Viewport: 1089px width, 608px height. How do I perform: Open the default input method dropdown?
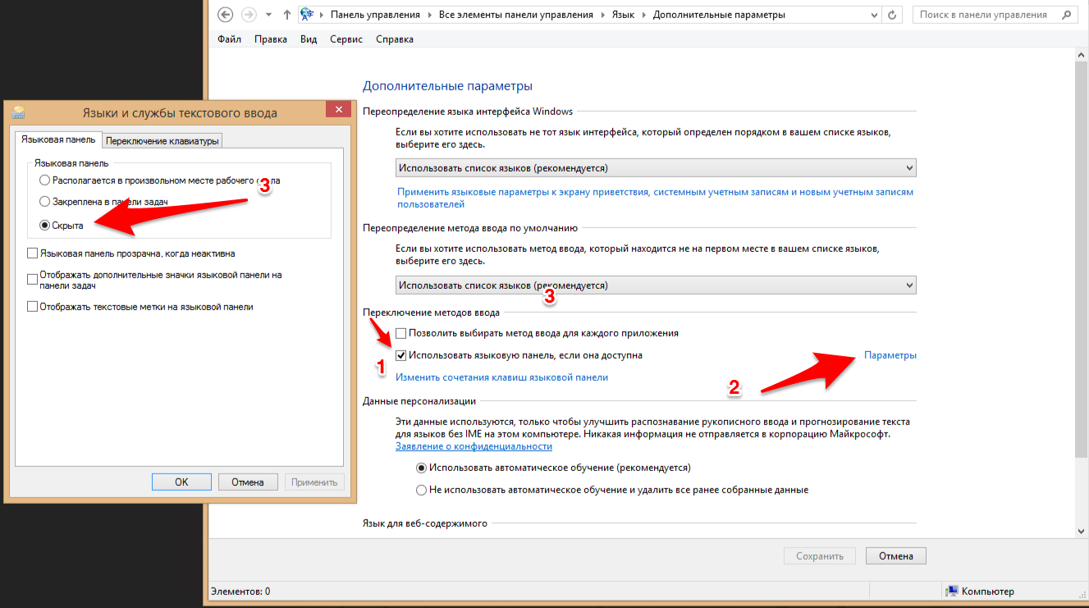point(656,285)
